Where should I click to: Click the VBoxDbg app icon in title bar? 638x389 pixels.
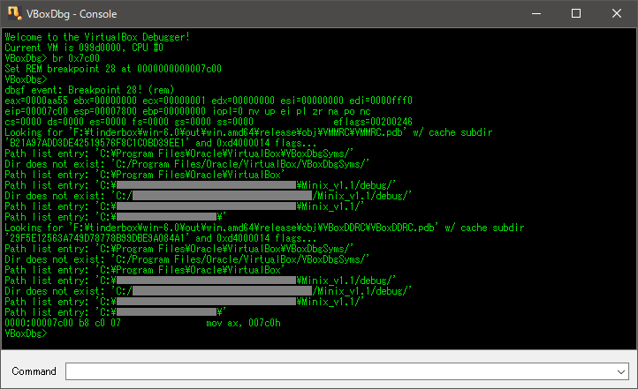pos(14,13)
